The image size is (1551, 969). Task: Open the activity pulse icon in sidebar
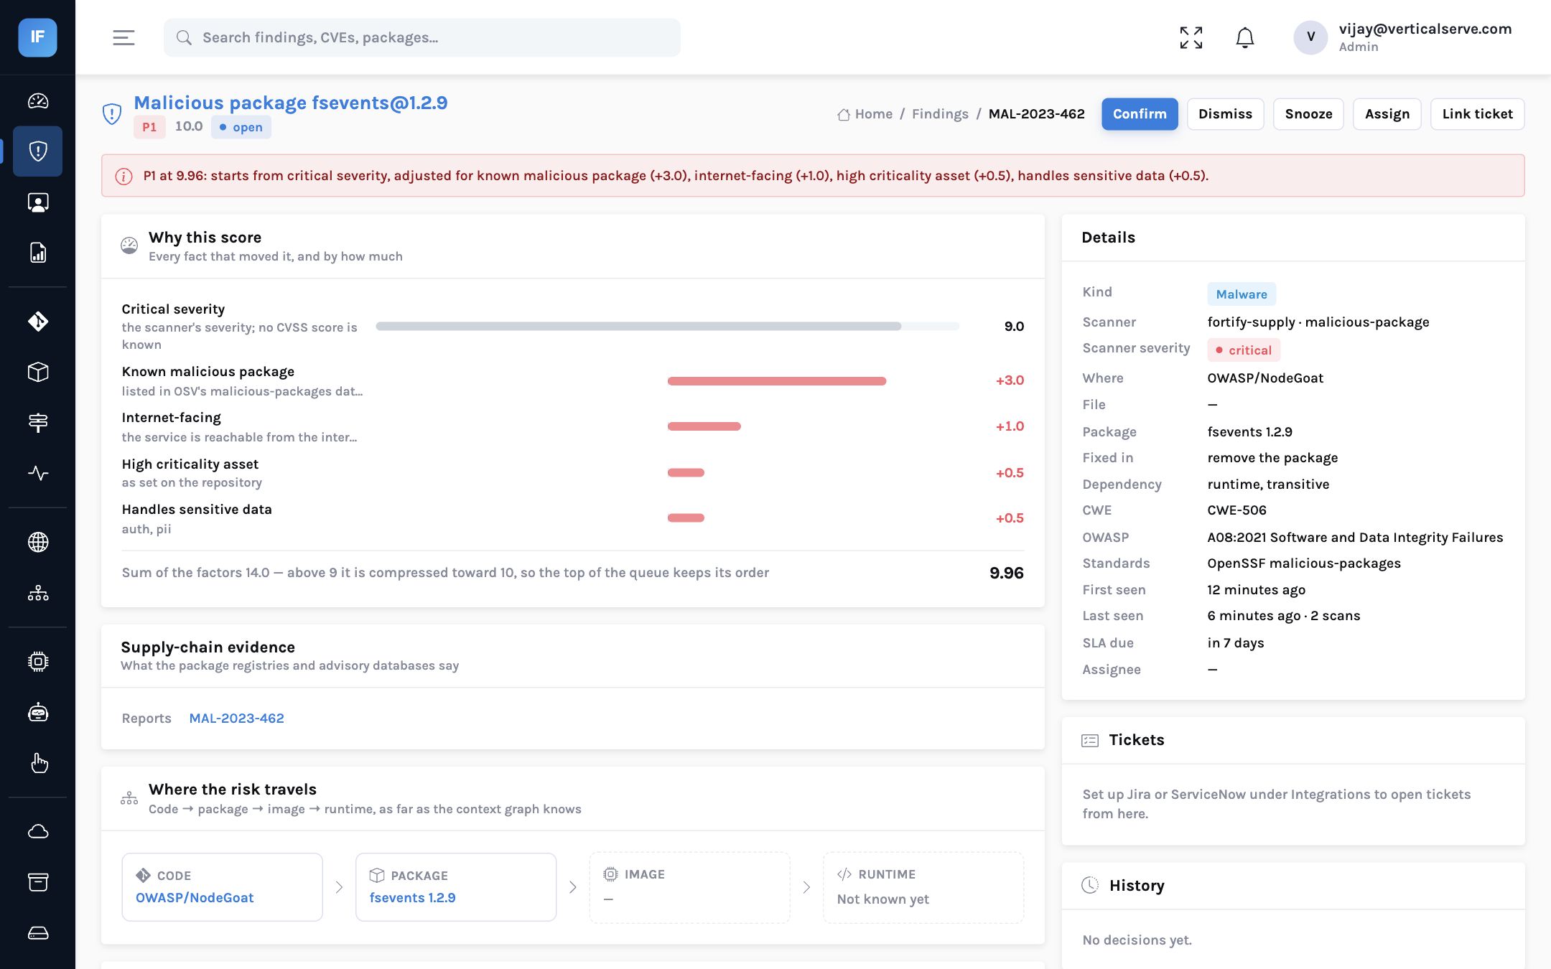tap(38, 473)
